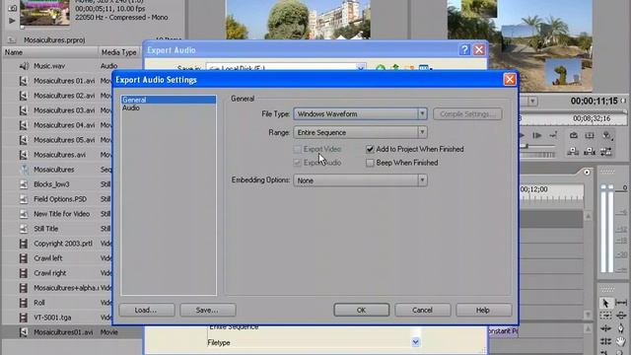The height and width of the screenshot is (355, 631).
Task: Toggle Add to Project When Finished checkbox
Action: click(x=370, y=149)
